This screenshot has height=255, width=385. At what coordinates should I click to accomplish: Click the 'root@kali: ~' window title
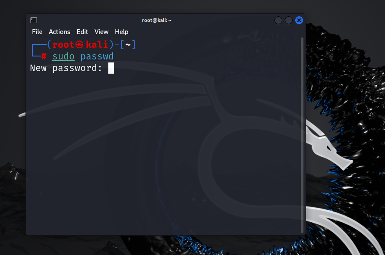pyautogui.click(x=156, y=20)
